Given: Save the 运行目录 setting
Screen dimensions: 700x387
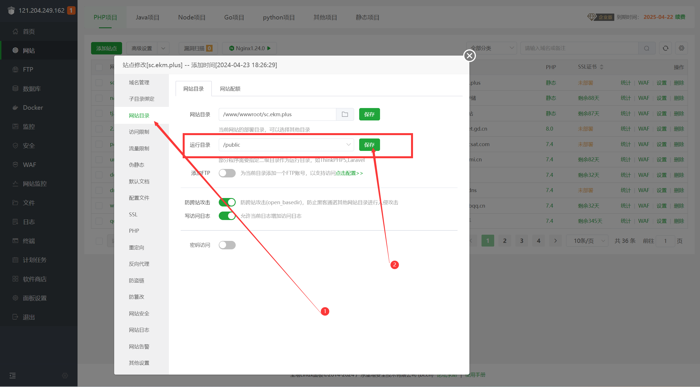Looking at the screenshot, I should point(369,145).
